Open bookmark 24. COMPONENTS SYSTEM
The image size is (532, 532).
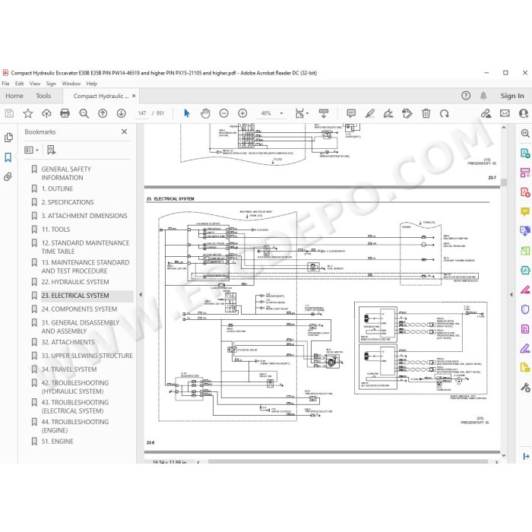coord(79,309)
